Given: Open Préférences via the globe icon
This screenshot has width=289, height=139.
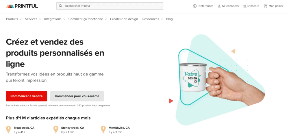Looking at the screenshot, I should (x=194, y=6).
